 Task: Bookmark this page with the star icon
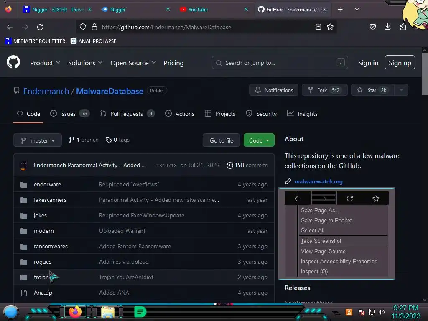click(330, 27)
